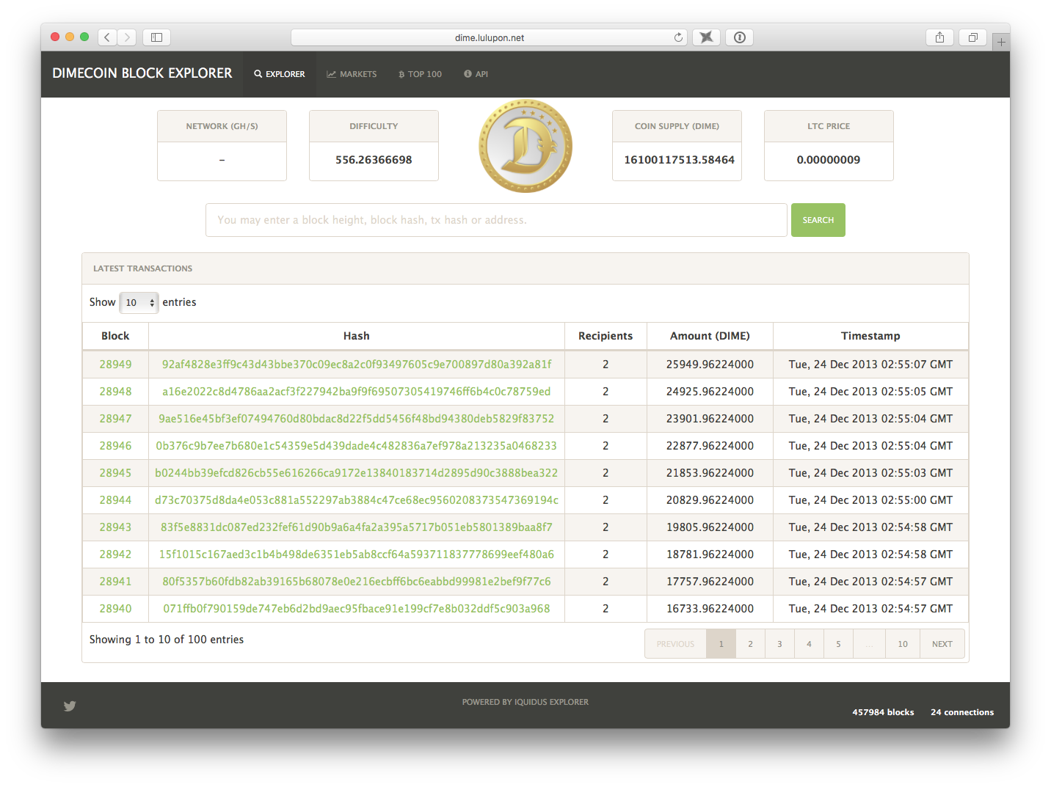Open block 28943 link
The image size is (1051, 787).
(x=116, y=527)
